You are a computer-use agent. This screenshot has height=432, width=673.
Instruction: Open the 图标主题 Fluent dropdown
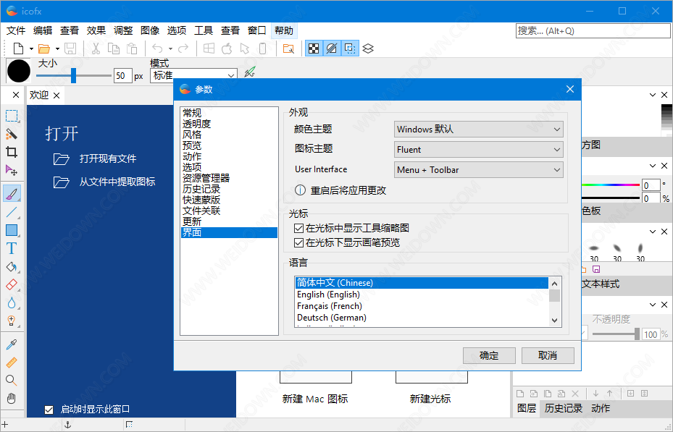[479, 150]
